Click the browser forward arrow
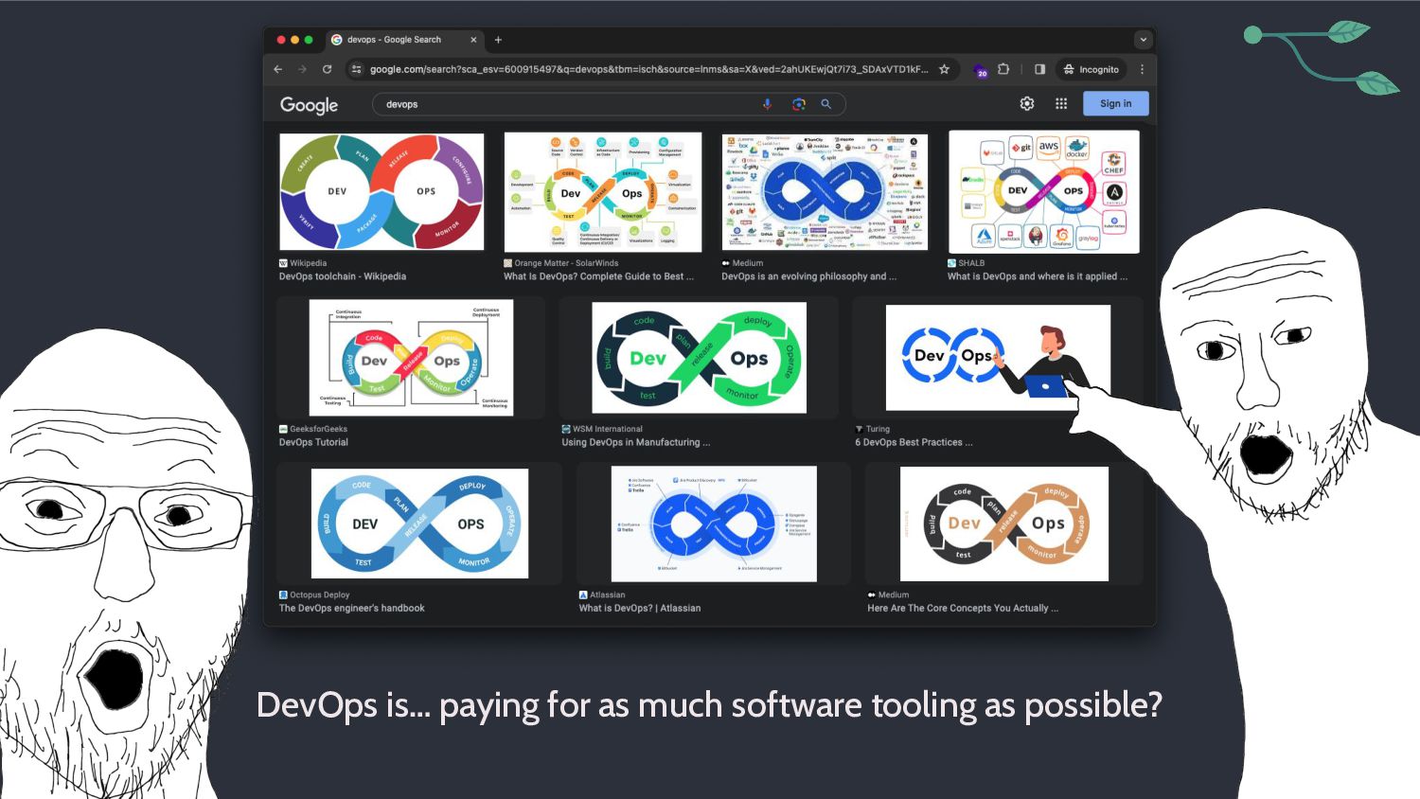This screenshot has height=799, width=1420. coord(303,69)
